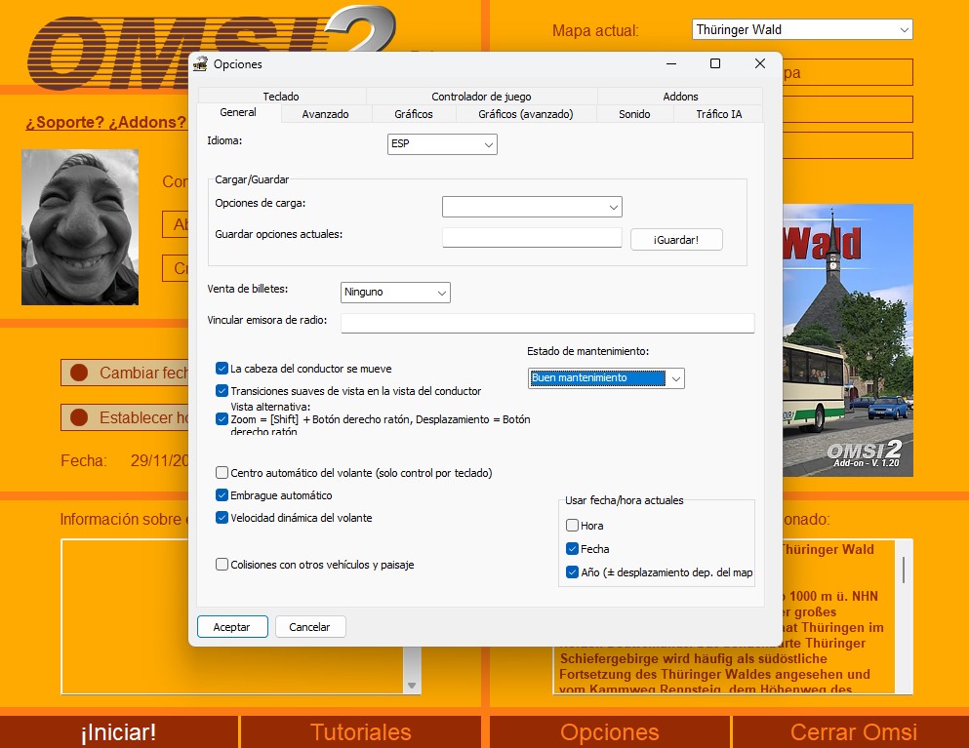The image size is (969, 748).
Task: Click the Thüringer Wald map preview image
Action: (x=849, y=339)
